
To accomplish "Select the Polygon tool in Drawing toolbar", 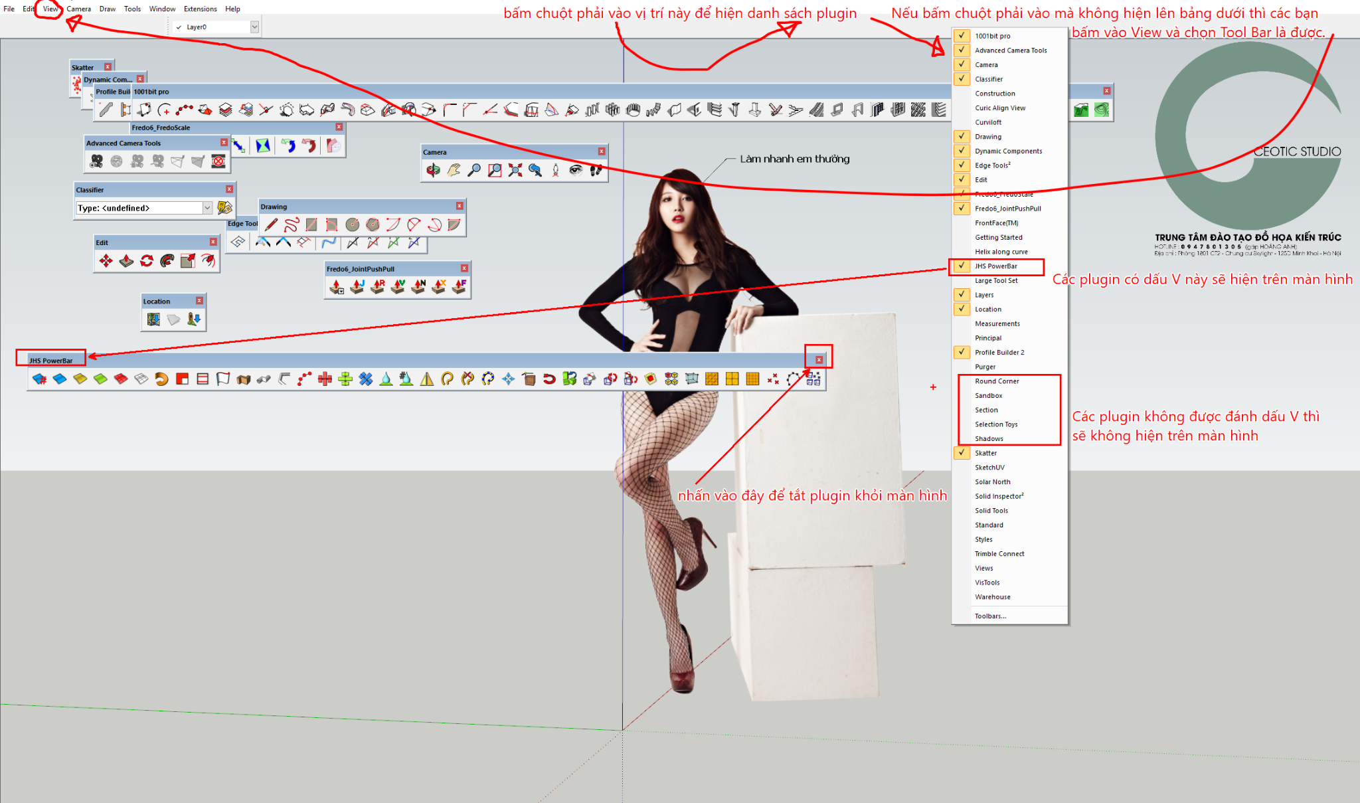I will click(373, 224).
